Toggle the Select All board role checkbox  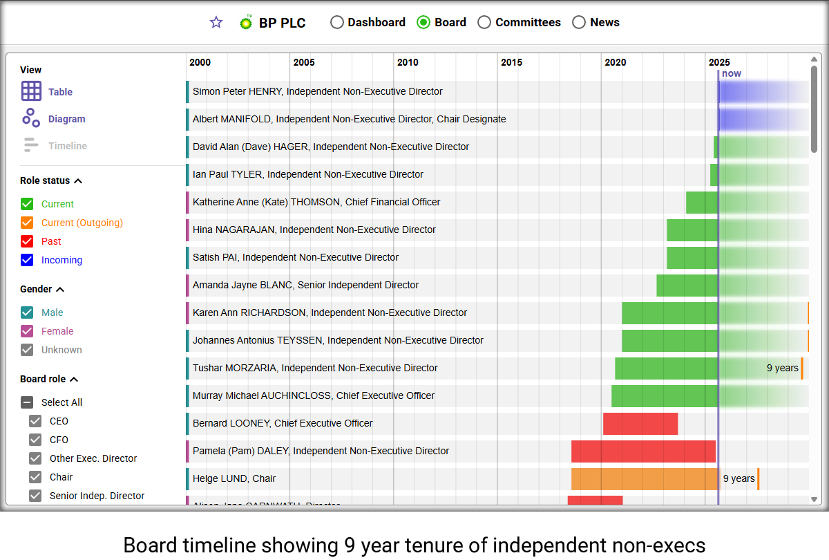(x=27, y=402)
